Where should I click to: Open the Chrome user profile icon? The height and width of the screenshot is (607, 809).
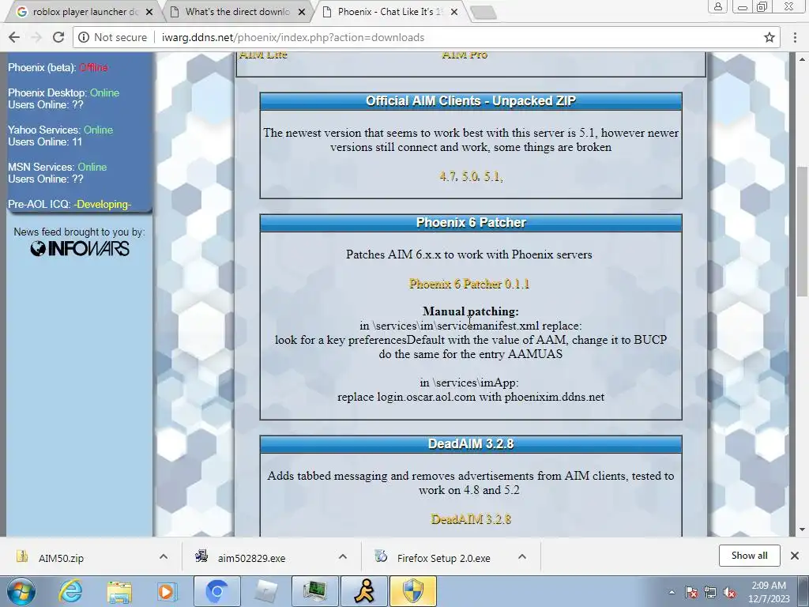(x=717, y=6)
